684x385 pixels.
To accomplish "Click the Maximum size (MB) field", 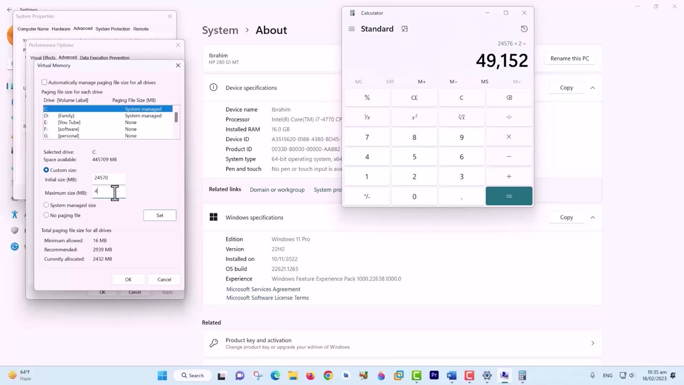I will [108, 191].
